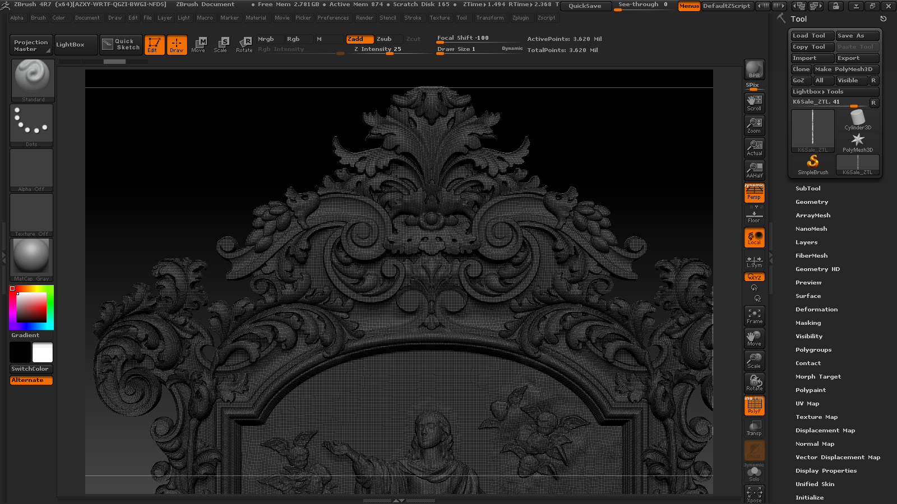This screenshot has width=897, height=504.
Task: Select the Scroll canvas icon
Action: (754, 102)
